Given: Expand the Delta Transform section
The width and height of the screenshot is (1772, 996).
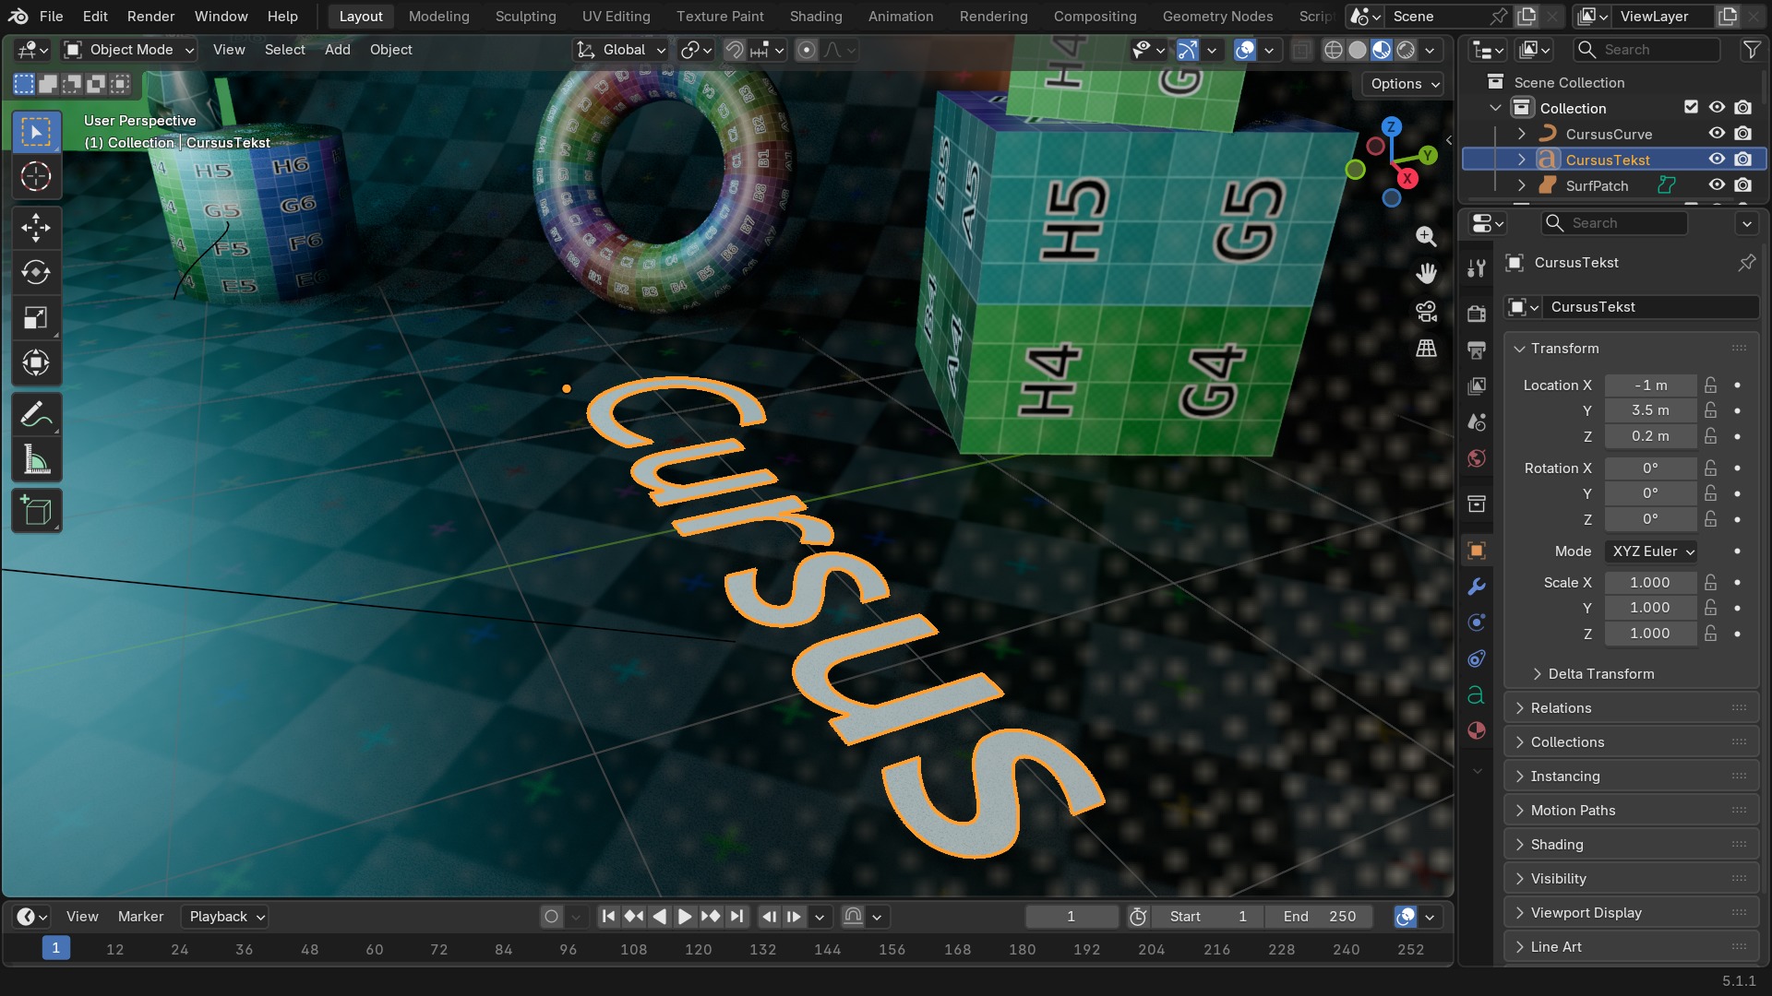Looking at the screenshot, I should pos(1601,674).
